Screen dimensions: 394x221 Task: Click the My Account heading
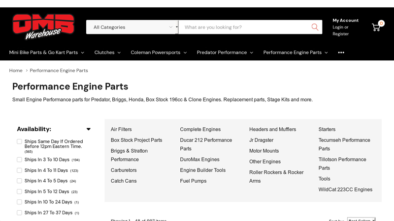pos(346,20)
